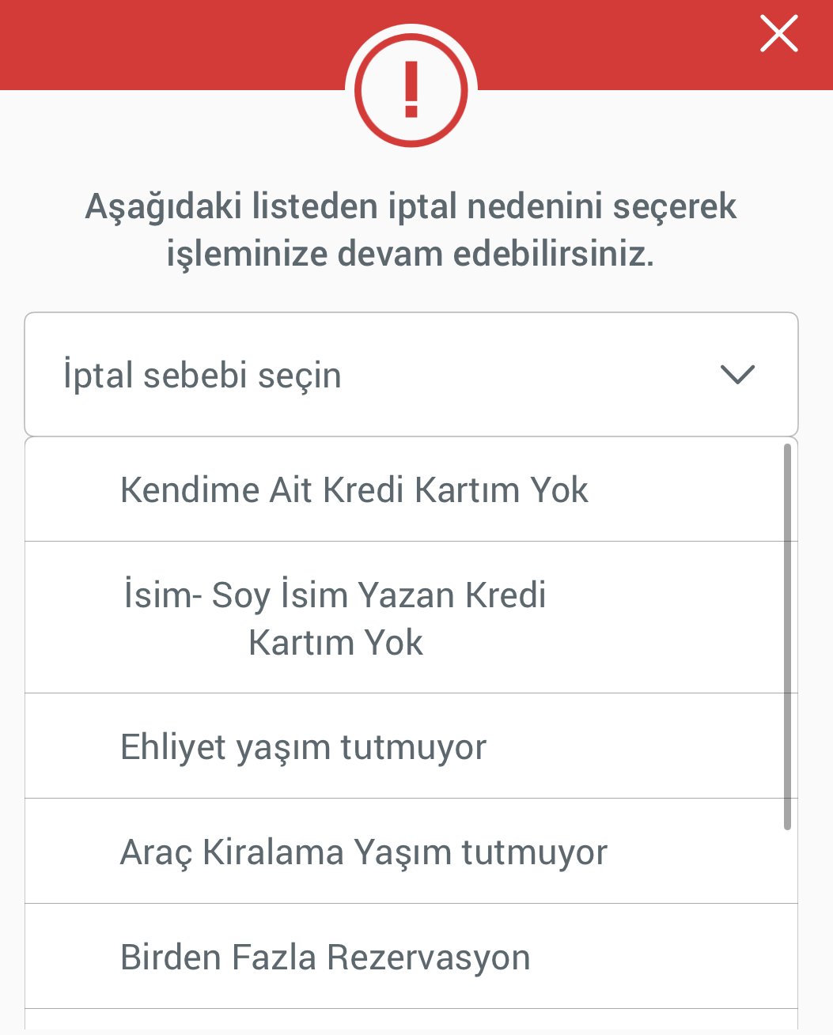Select 'Araç Kiralama Yaşım tutmuyor' option
This screenshot has height=1035, width=833.
pos(411,852)
